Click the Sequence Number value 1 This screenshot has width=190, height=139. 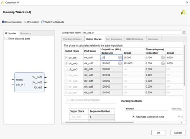102,117
